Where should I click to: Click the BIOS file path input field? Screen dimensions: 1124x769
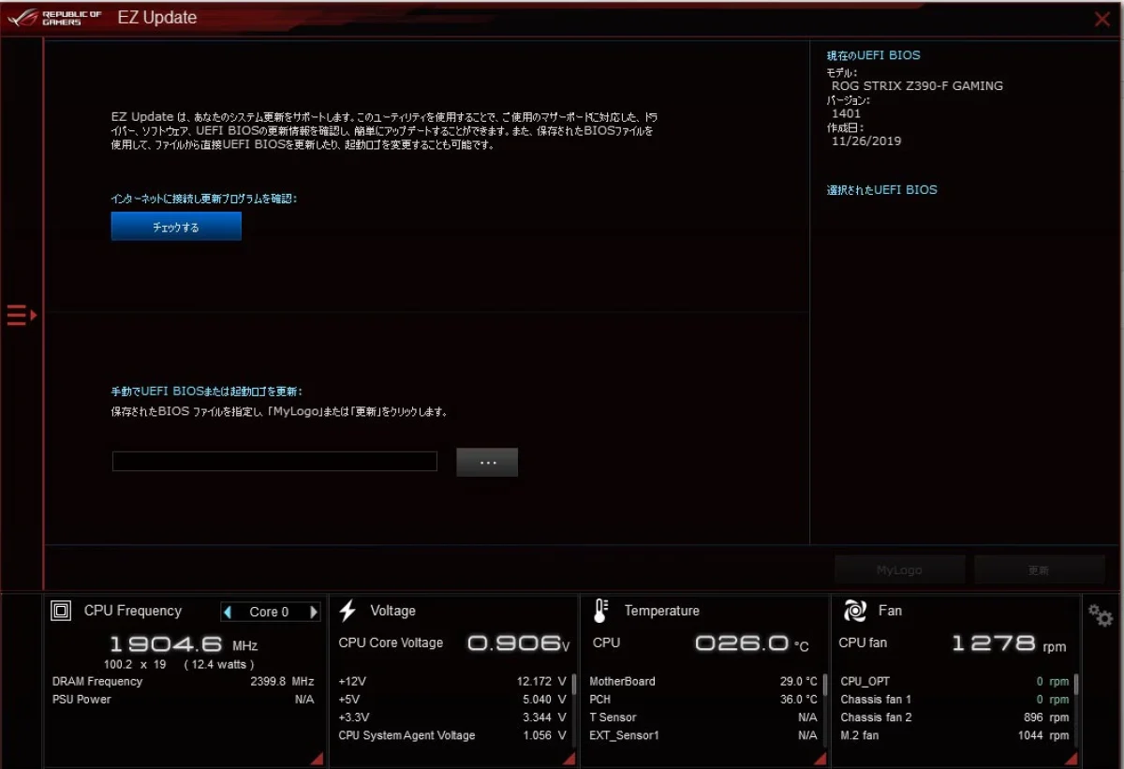tap(274, 461)
